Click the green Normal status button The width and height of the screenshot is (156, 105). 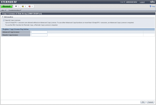pyautogui.click(x=6, y=6)
